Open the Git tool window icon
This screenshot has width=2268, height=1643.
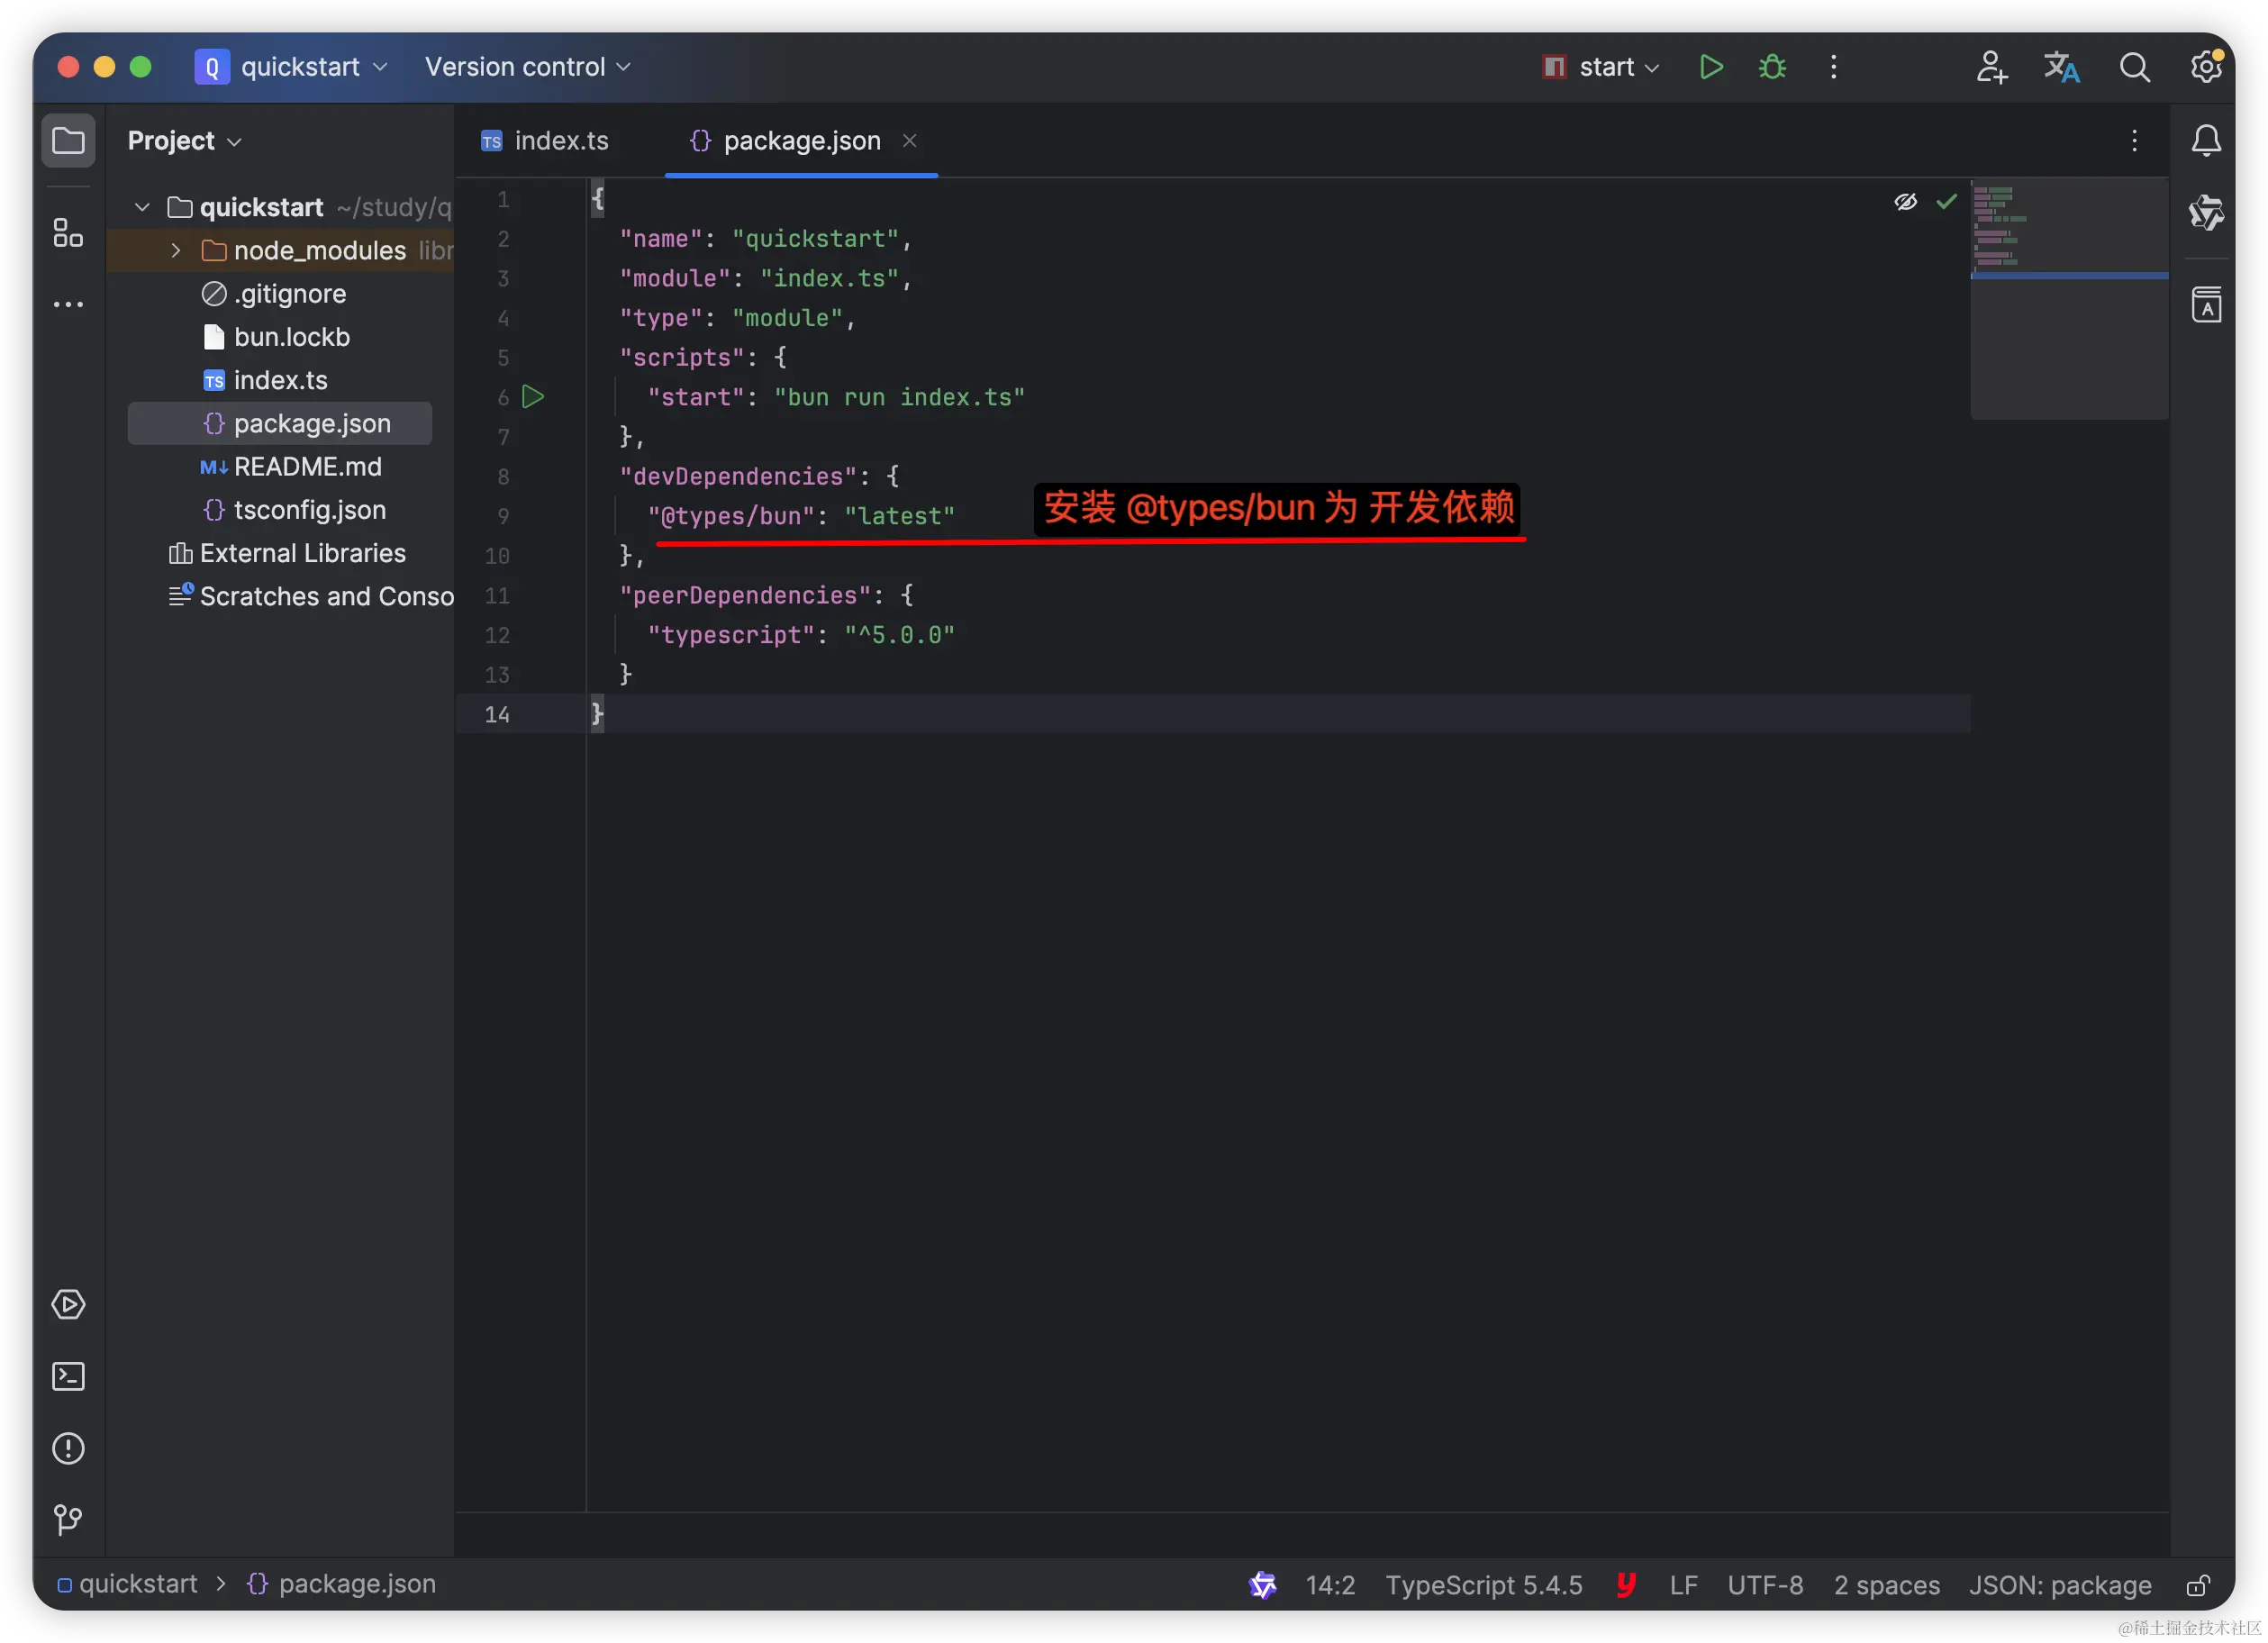point(68,1520)
